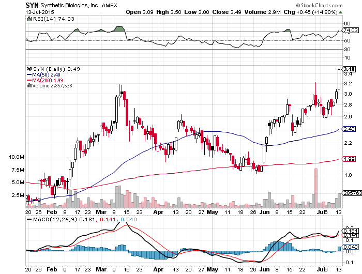362x274 pixels.
Task: Open the StockCharts.com link
Action: pyautogui.click(x=319, y=5)
